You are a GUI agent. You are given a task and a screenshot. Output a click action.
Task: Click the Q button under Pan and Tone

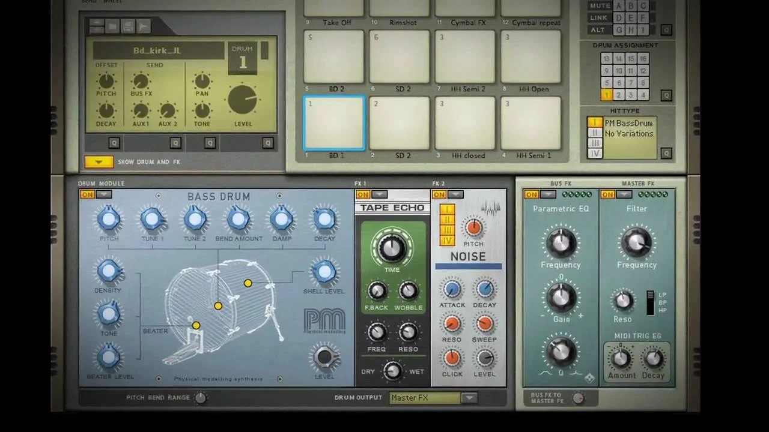tap(210, 143)
